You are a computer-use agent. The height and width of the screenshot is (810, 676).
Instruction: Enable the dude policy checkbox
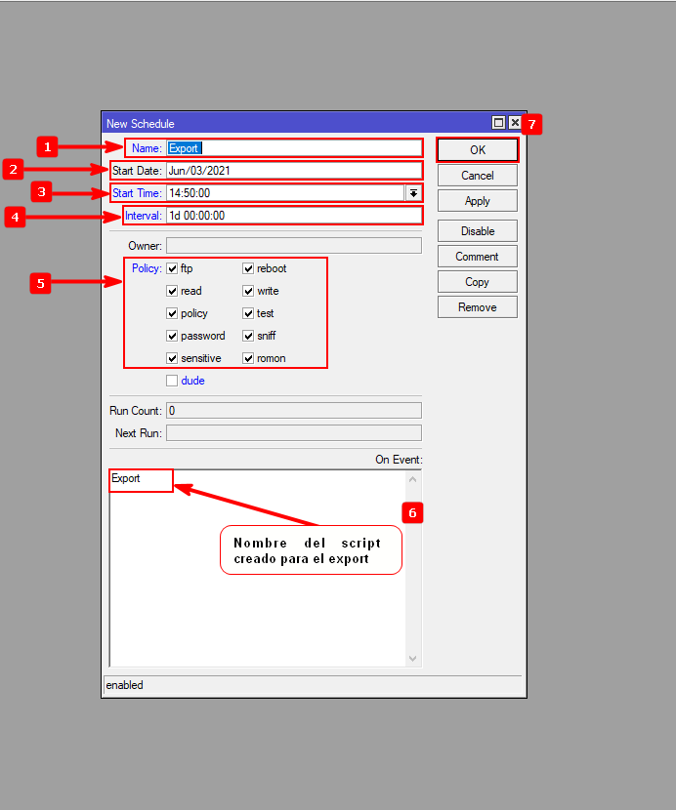[172, 381]
